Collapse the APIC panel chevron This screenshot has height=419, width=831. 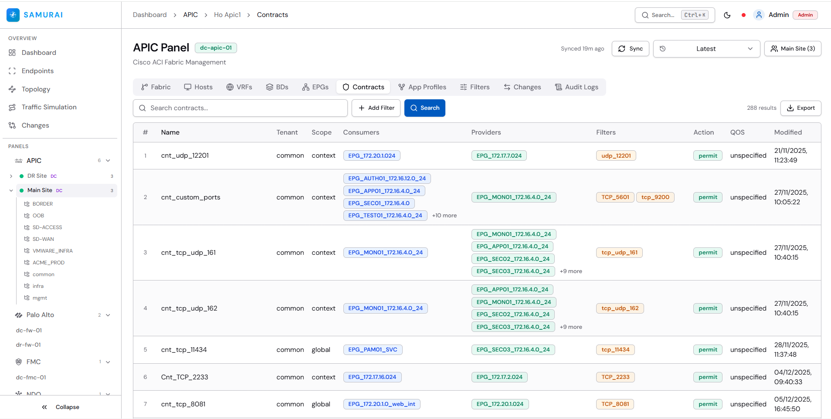(x=107, y=160)
